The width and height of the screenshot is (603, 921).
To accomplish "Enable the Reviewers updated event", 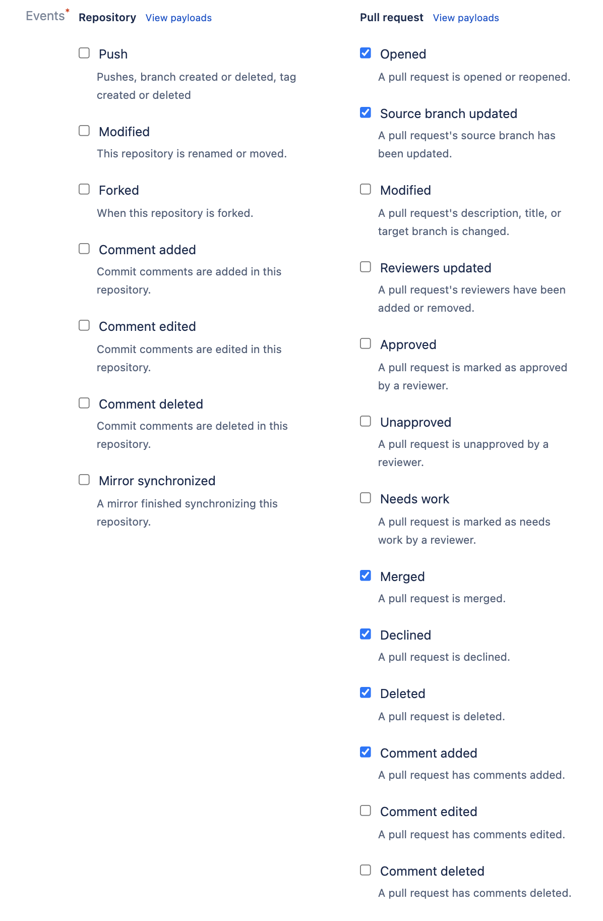I will 365,266.
